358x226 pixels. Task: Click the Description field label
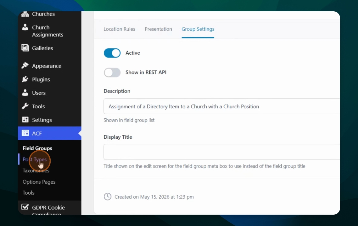point(117,91)
